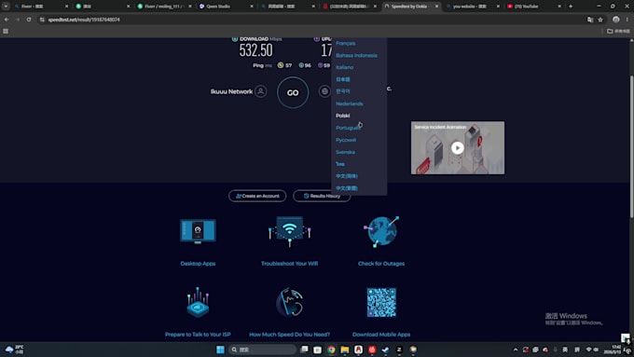Open the weather widget on taskbar
The height and width of the screenshot is (357, 634).
click(x=15, y=350)
